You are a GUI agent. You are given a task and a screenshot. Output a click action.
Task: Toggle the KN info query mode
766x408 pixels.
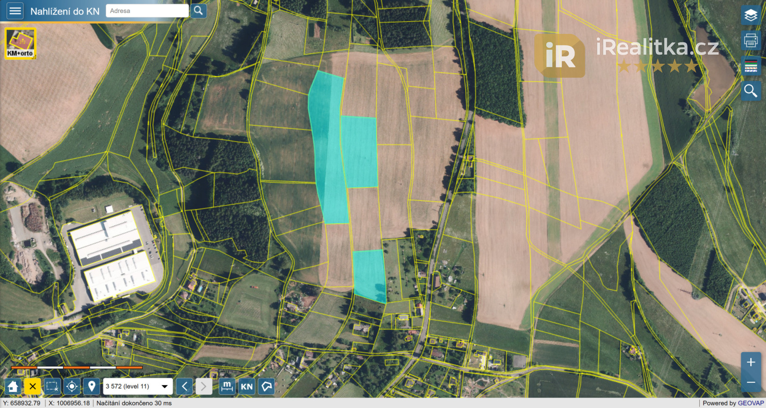[x=247, y=386]
